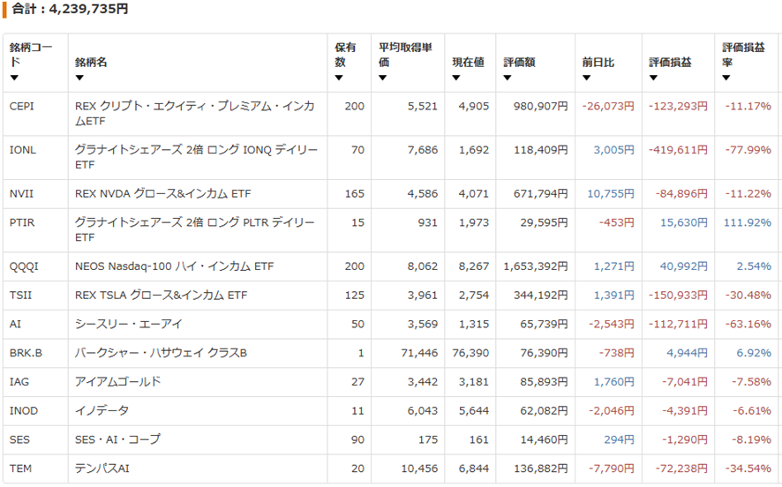Image resolution: width=782 pixels, height=487 pixels.
Task: Click バークシャー・ハサウェイ クラスB name
Action: pos(161,353)
